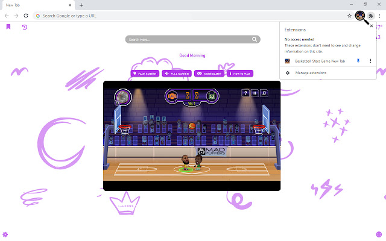Reload the page

tap(26, 15)
